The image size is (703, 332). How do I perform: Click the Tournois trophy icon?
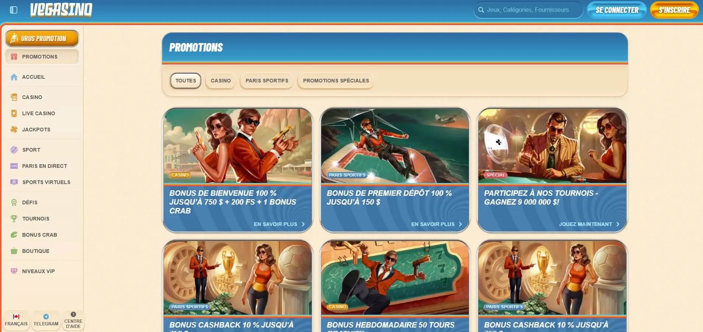tap(14, 219)
